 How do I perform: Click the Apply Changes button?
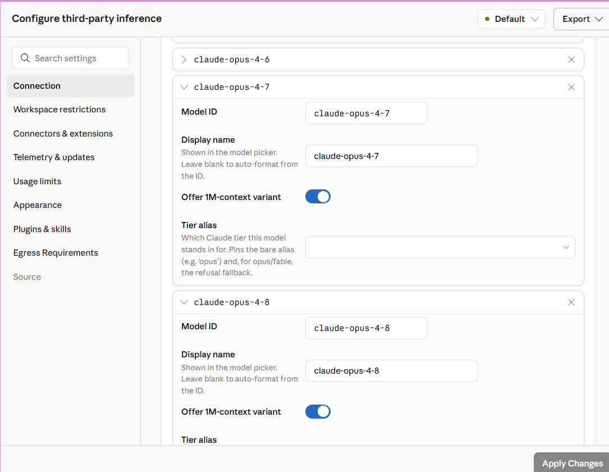[572, 462]
